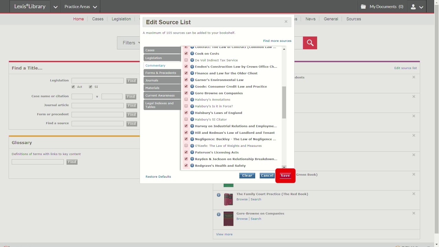Open the Lexis Library dropdown arrow

coord(55,7)
